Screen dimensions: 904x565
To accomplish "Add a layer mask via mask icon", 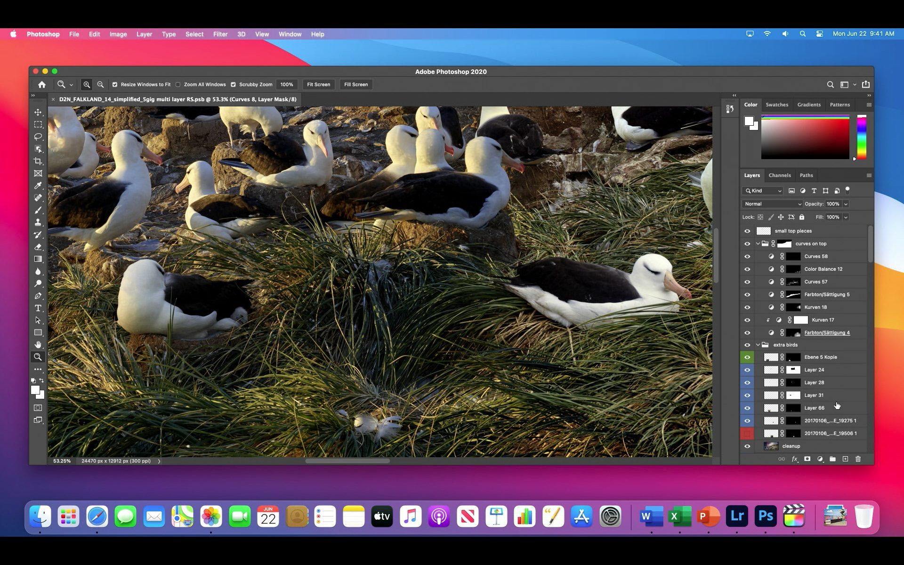I will point(807,459).
